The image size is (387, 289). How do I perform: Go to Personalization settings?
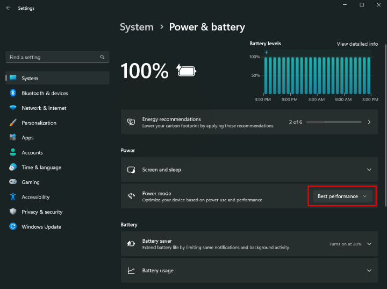pyautogui.click(x=58, y=123)
